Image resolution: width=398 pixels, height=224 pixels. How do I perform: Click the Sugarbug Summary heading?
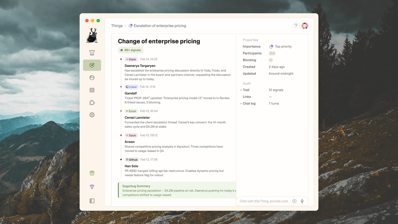[x=136, y=186]
